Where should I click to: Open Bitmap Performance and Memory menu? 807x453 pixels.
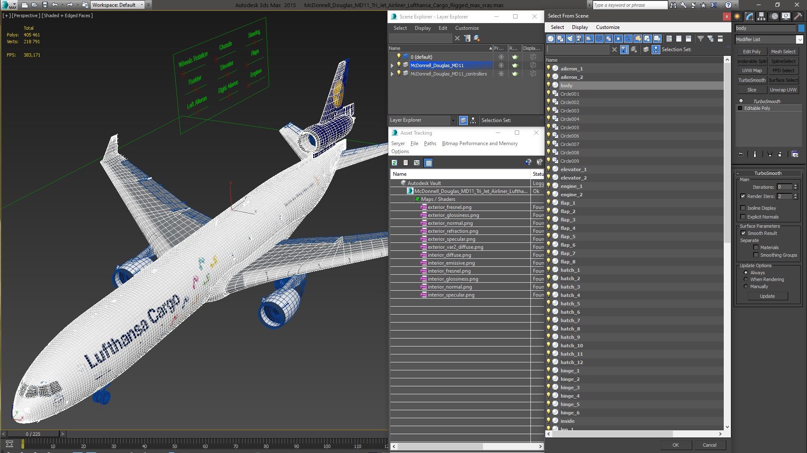pos(480,143)
